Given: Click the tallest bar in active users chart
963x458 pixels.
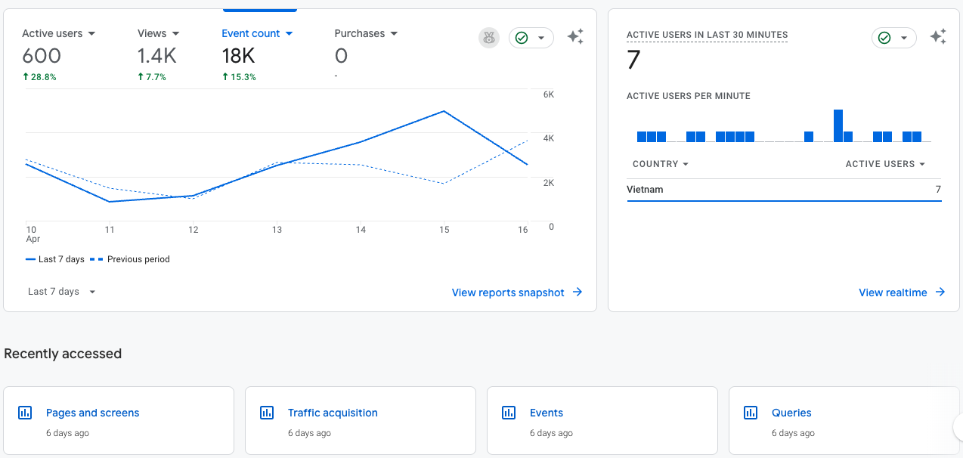Looking at the screenshot, I should [x=838, y=126].
